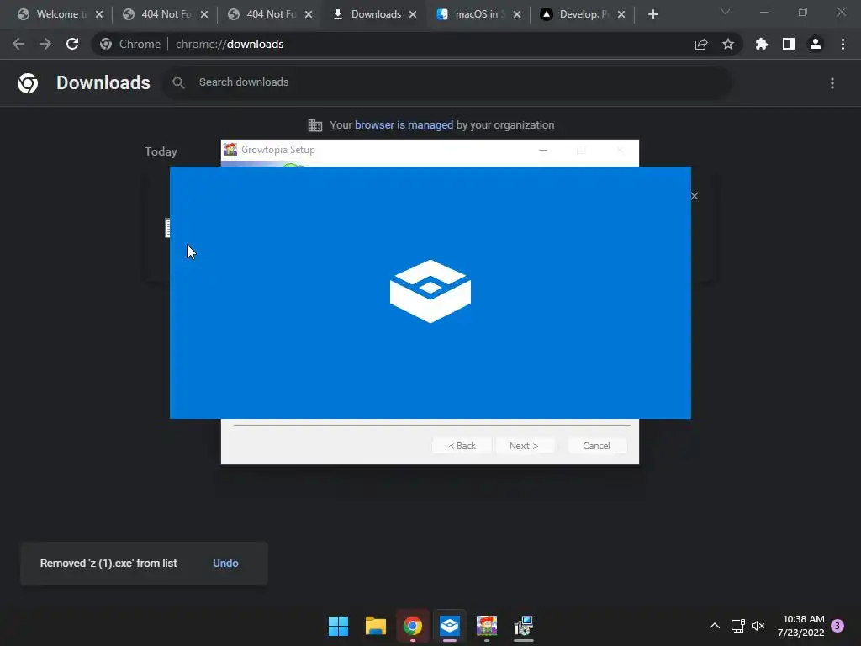Viewport: 861px width, 646px height.
Task: Click the Windows Sandbox taskbar icon
Action: click(450, 626)
